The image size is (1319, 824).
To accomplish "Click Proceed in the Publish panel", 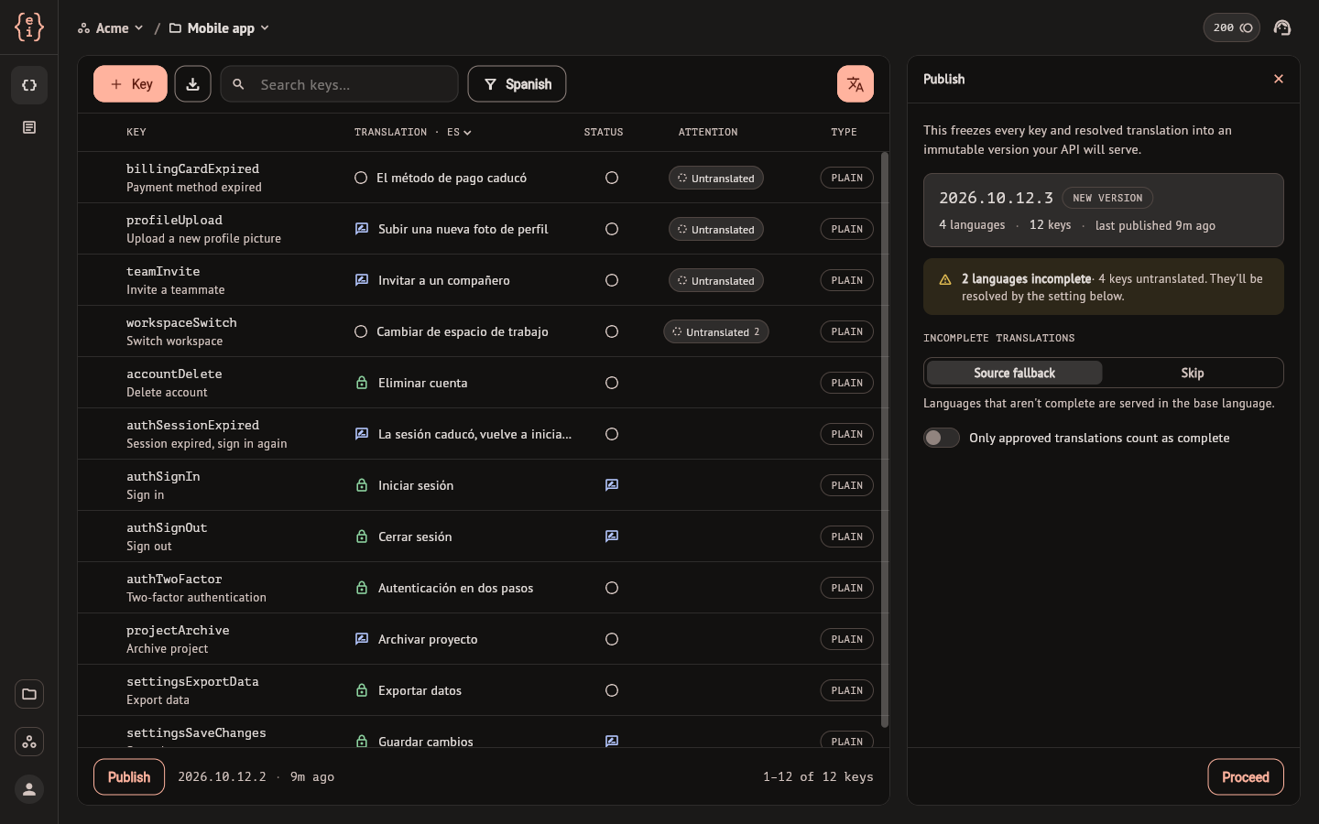I will (x=1246, y=777).
